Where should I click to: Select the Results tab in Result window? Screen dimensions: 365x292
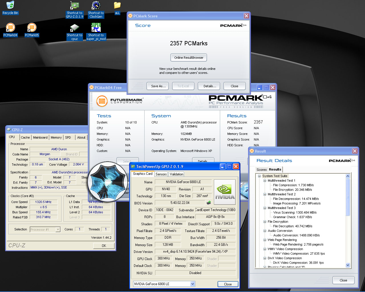pos(275,169)
